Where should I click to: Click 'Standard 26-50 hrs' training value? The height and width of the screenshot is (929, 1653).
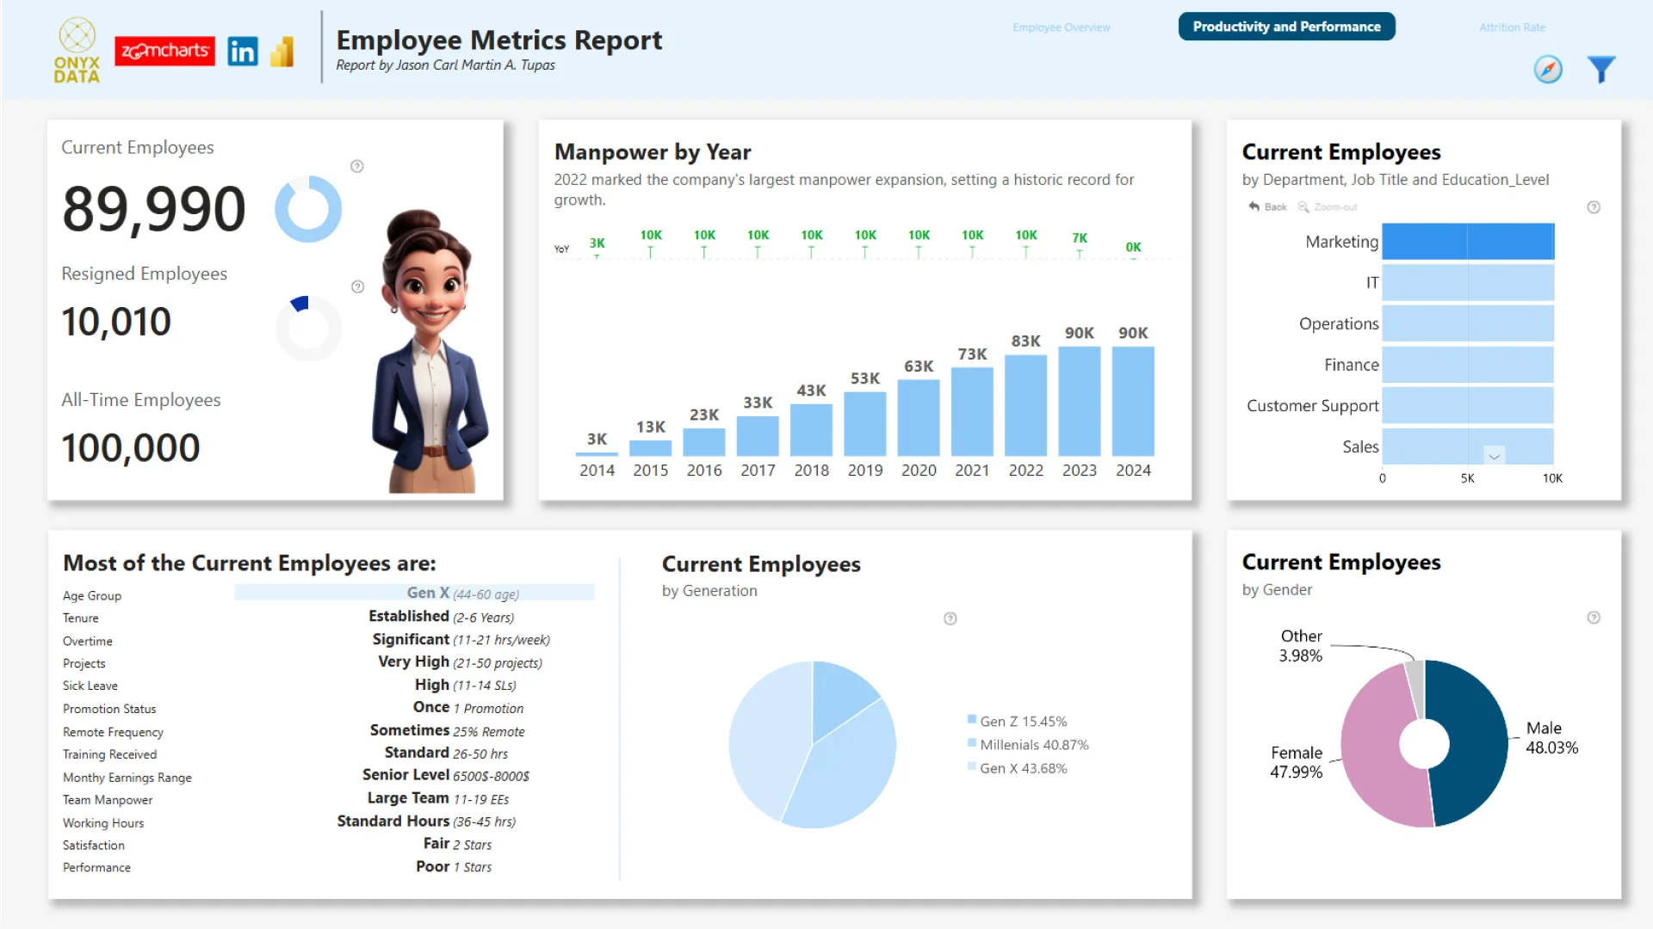point(446,753)
